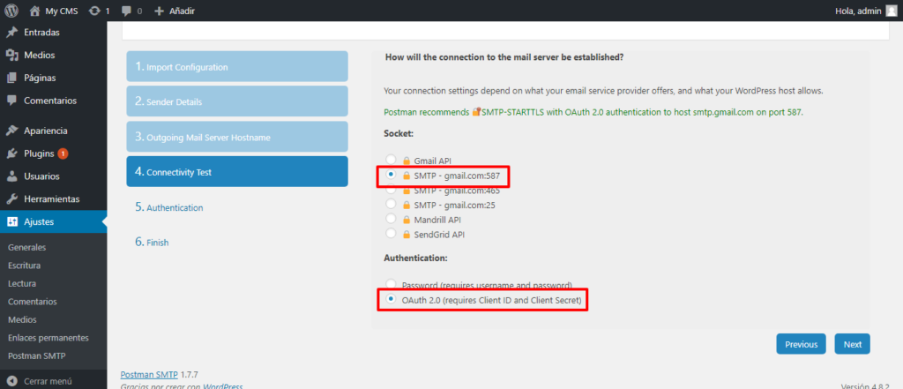Go to step 2 Sender Details
The image size is (903, 389).
(237, 101)
